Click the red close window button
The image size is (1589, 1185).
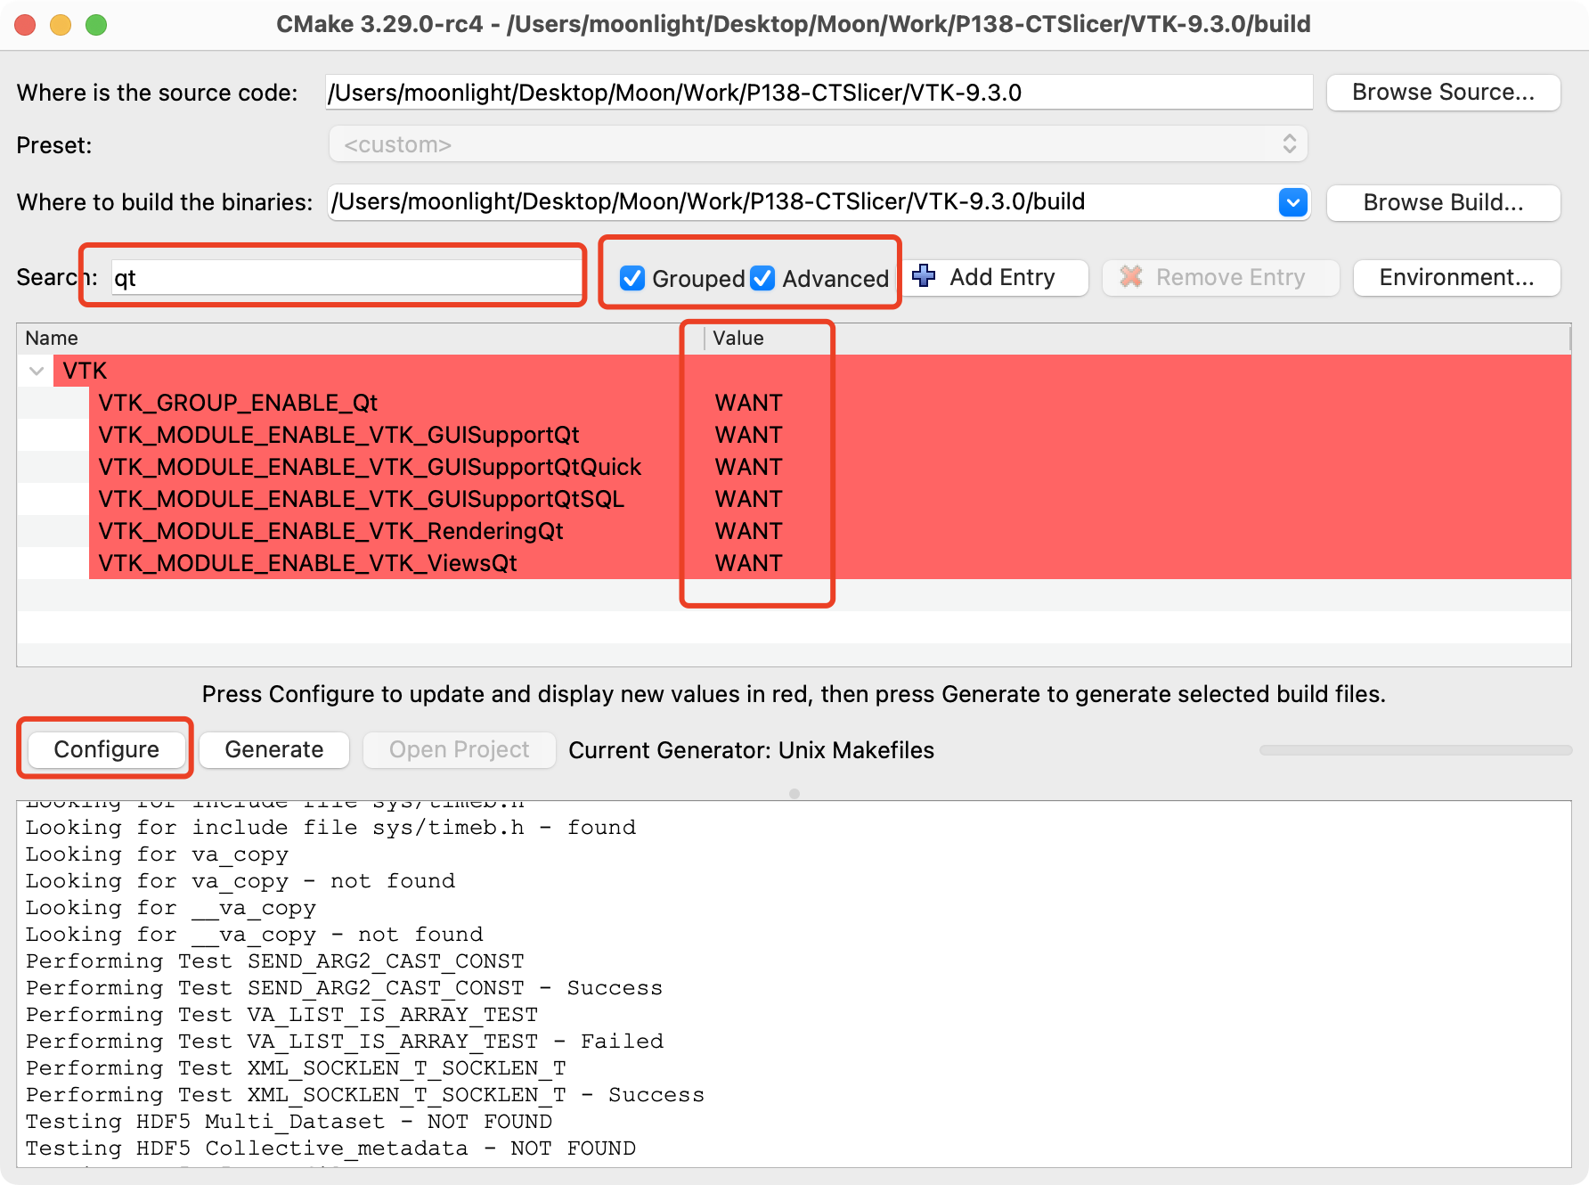click(x=26, y=24)
